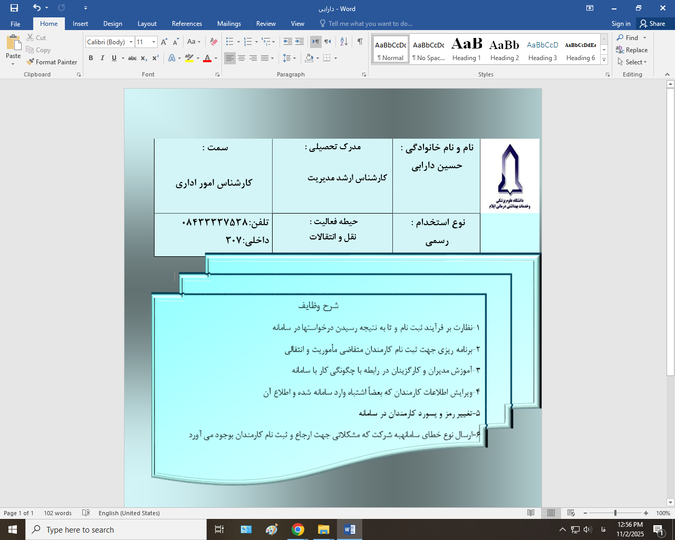Viewport: 675px width, 540px height.
Task: Click the Superscript icon
Action: point(156,58)
